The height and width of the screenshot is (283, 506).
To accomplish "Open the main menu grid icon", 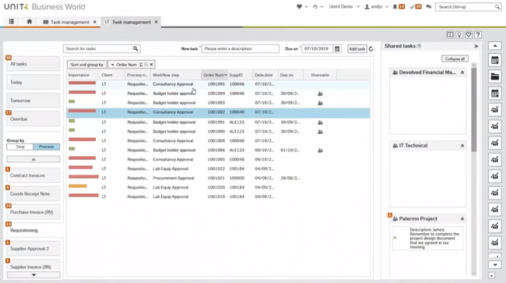I will click(12, 21).
